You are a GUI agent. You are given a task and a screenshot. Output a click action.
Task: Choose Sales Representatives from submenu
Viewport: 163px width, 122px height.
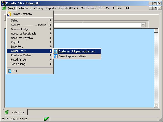pyautogui.click(x=72, y=56)
